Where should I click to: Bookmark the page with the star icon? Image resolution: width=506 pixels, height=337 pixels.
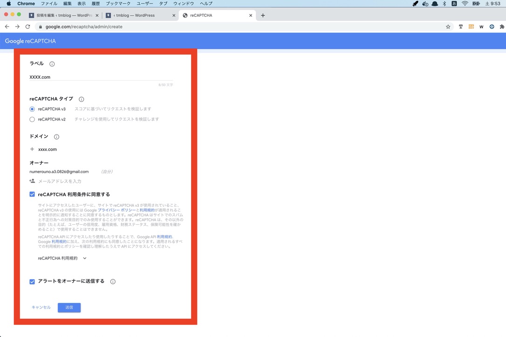[448, 27]
